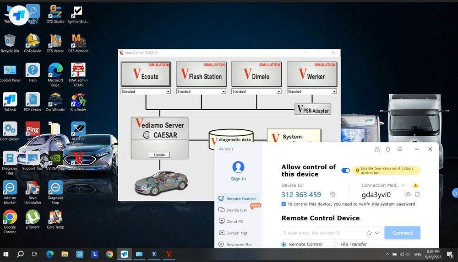This screenshot has width=458, height=262.
Task: Open File Explorer from the taskbar
Action: (65, 254)
